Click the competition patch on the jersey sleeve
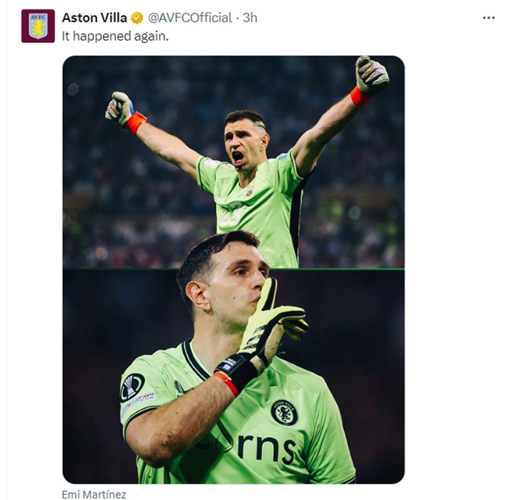The image size is (510, 500). pos(132,387)
